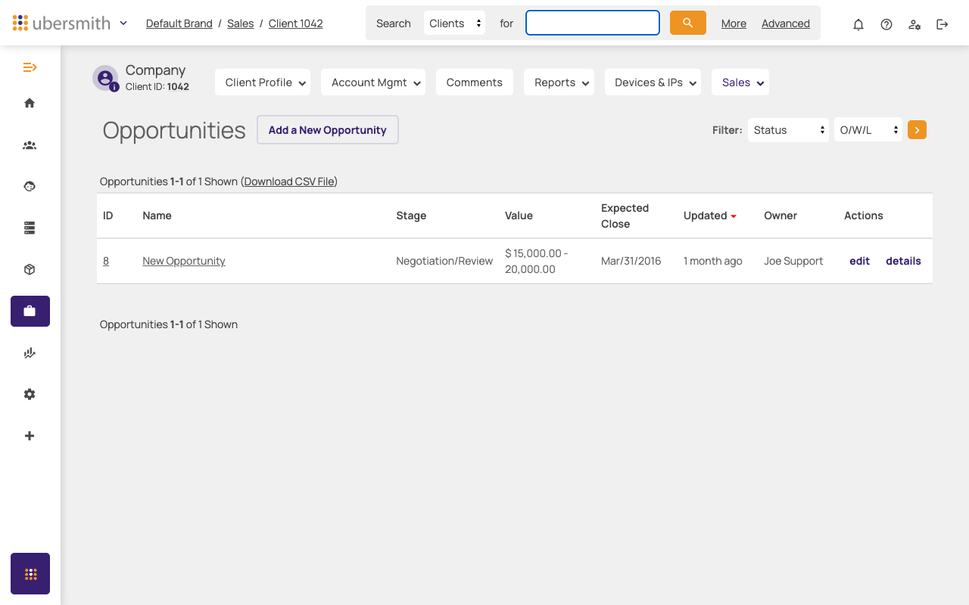
Task: Click Sales breadcrumb link
Action: (241, 23)
